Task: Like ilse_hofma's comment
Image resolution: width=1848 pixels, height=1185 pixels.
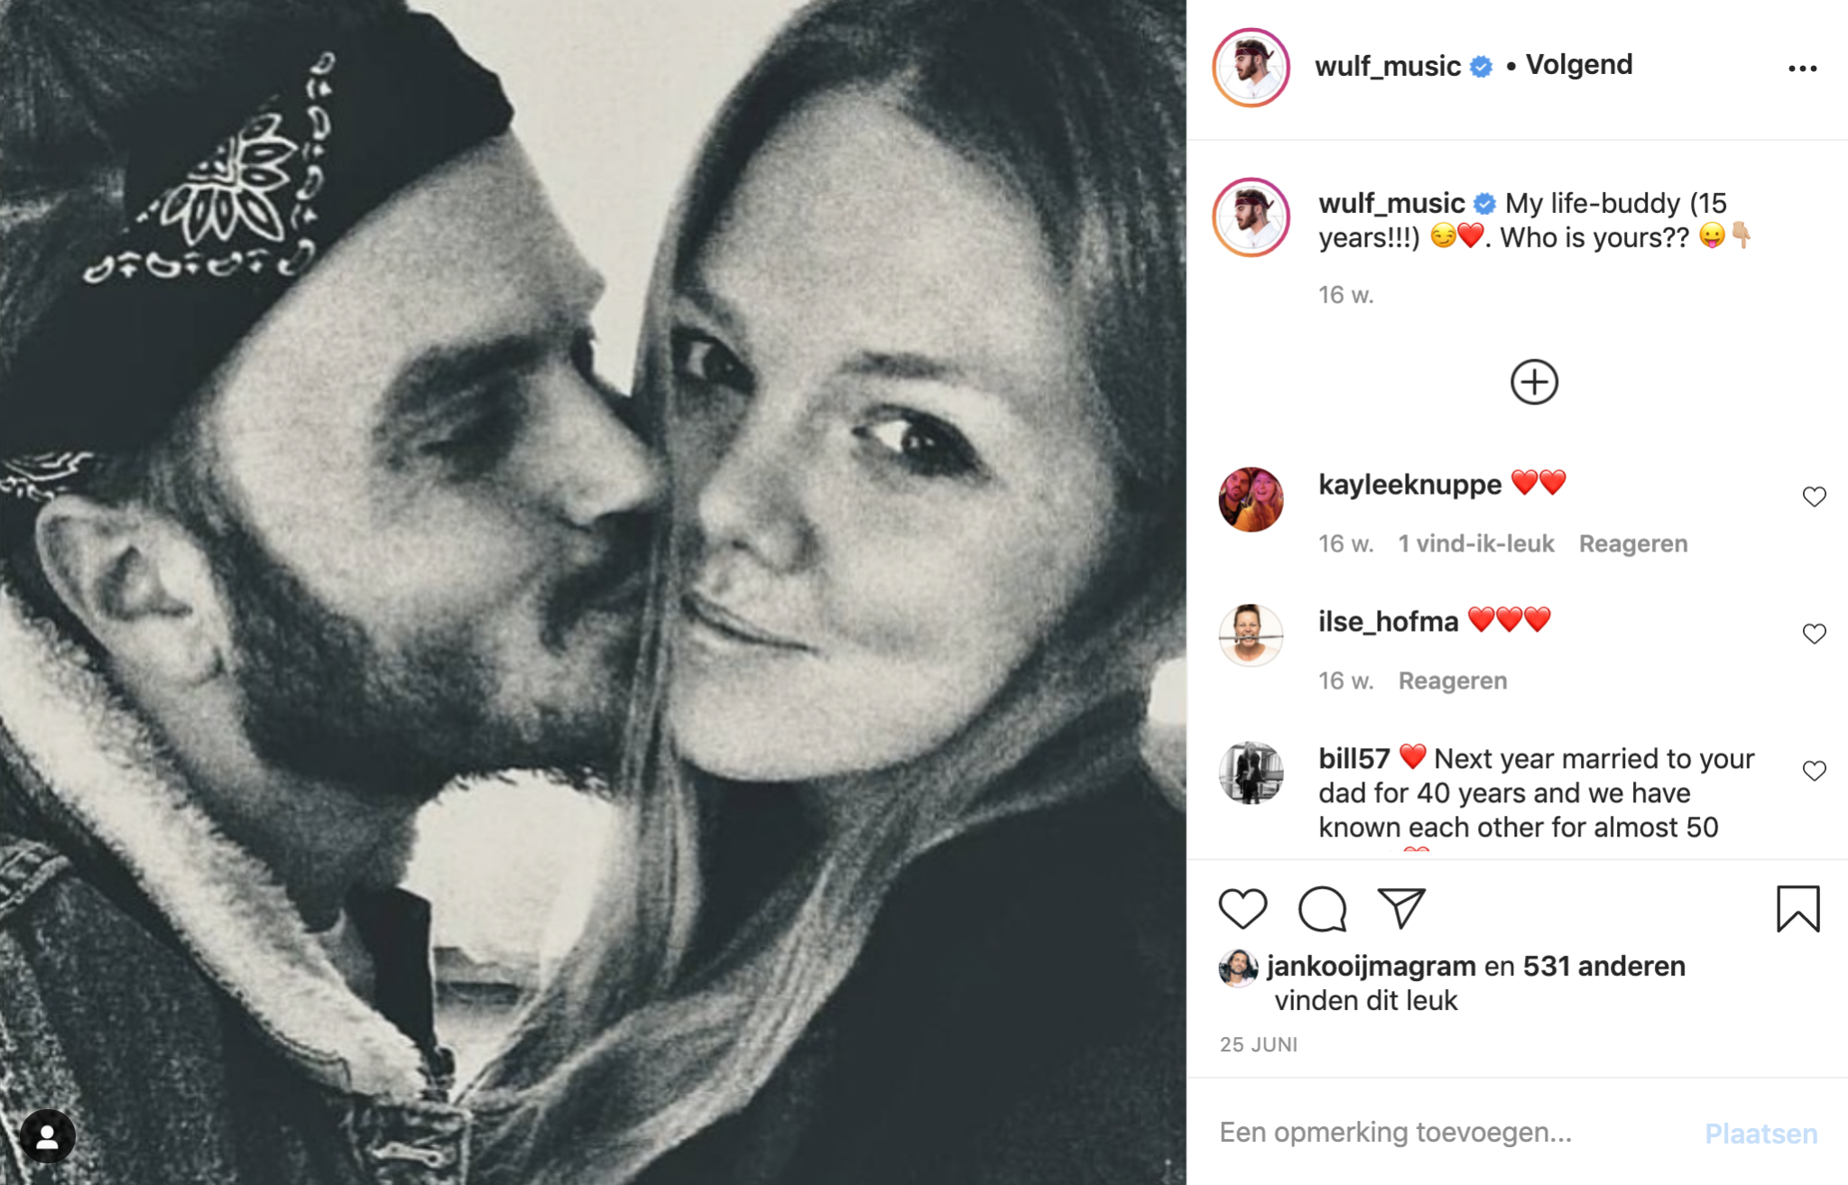Action: pos(1814,634)
